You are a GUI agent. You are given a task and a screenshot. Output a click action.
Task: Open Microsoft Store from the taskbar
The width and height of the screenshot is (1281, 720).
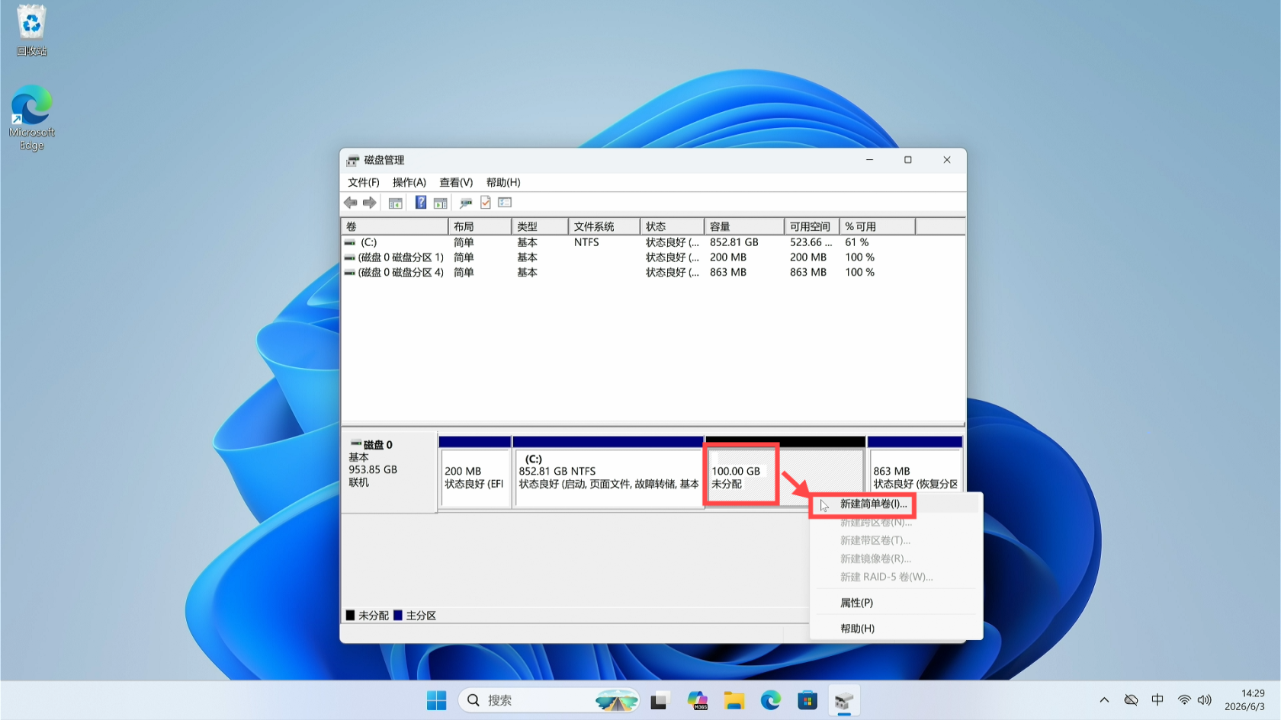807,701
